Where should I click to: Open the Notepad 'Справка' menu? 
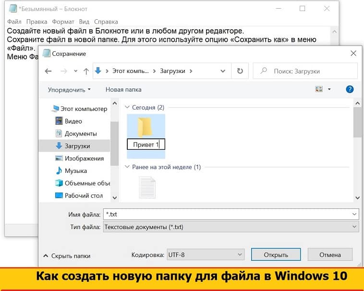point(106,22)
